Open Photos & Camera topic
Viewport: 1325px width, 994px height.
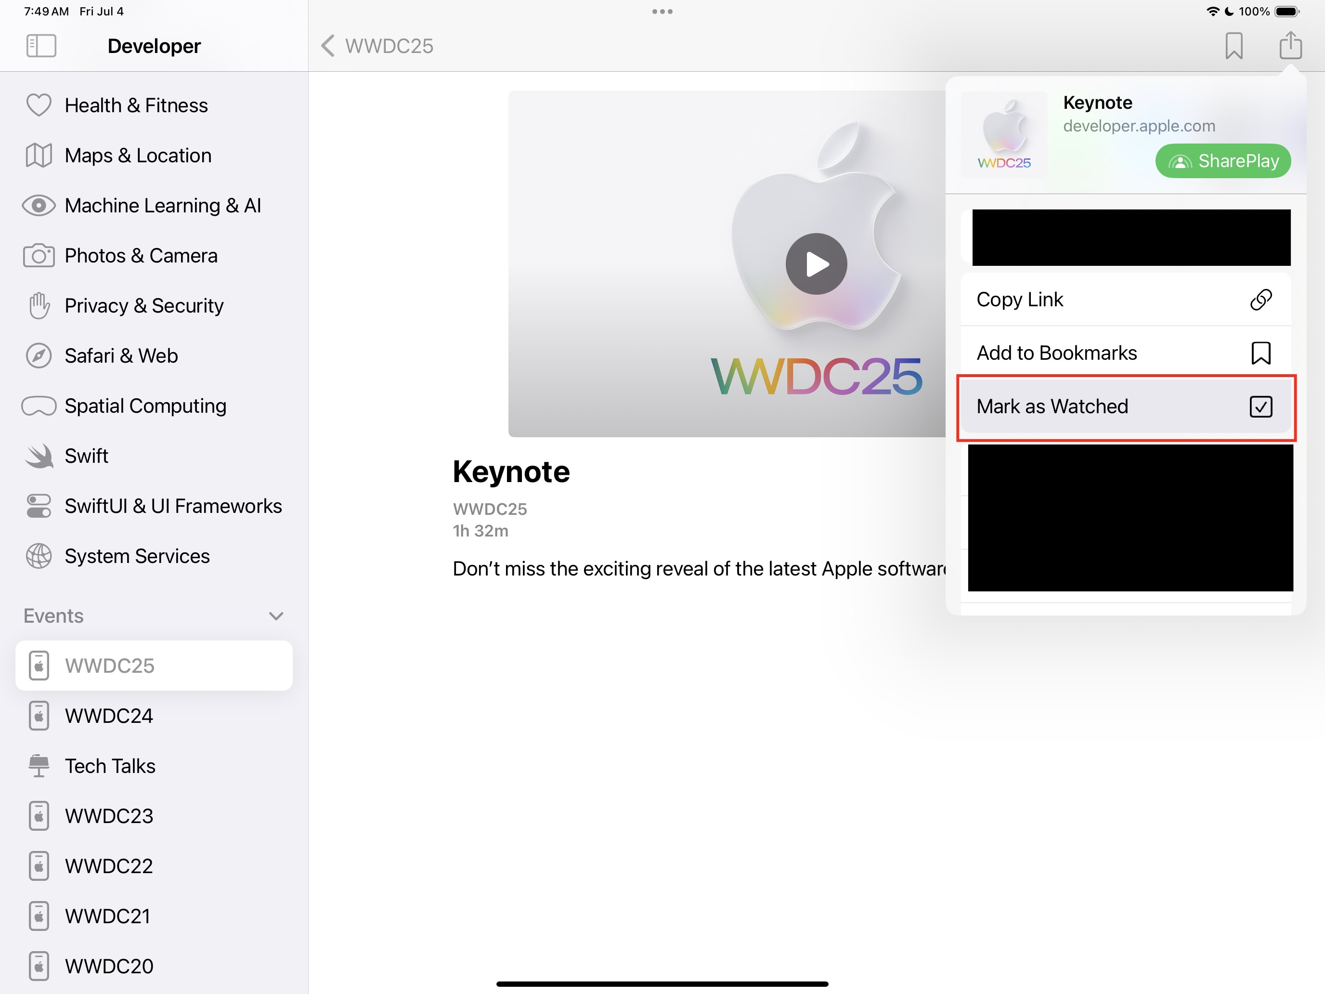(x=154, y=255)
